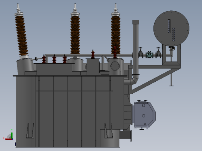Screen dimensions: 202x151
Task: Select the lower-left jacking lug on tank
Action: 30,130
